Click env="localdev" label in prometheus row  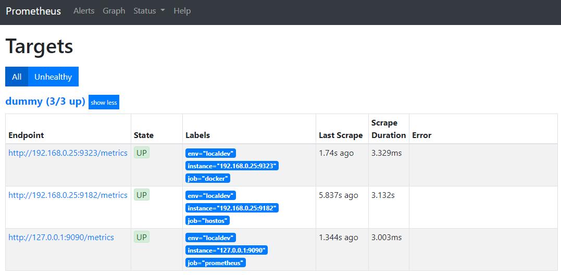[x=211, y=238]
